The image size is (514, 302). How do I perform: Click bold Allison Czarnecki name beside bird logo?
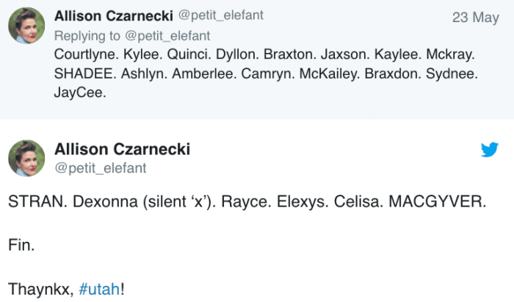pos(123,149)
